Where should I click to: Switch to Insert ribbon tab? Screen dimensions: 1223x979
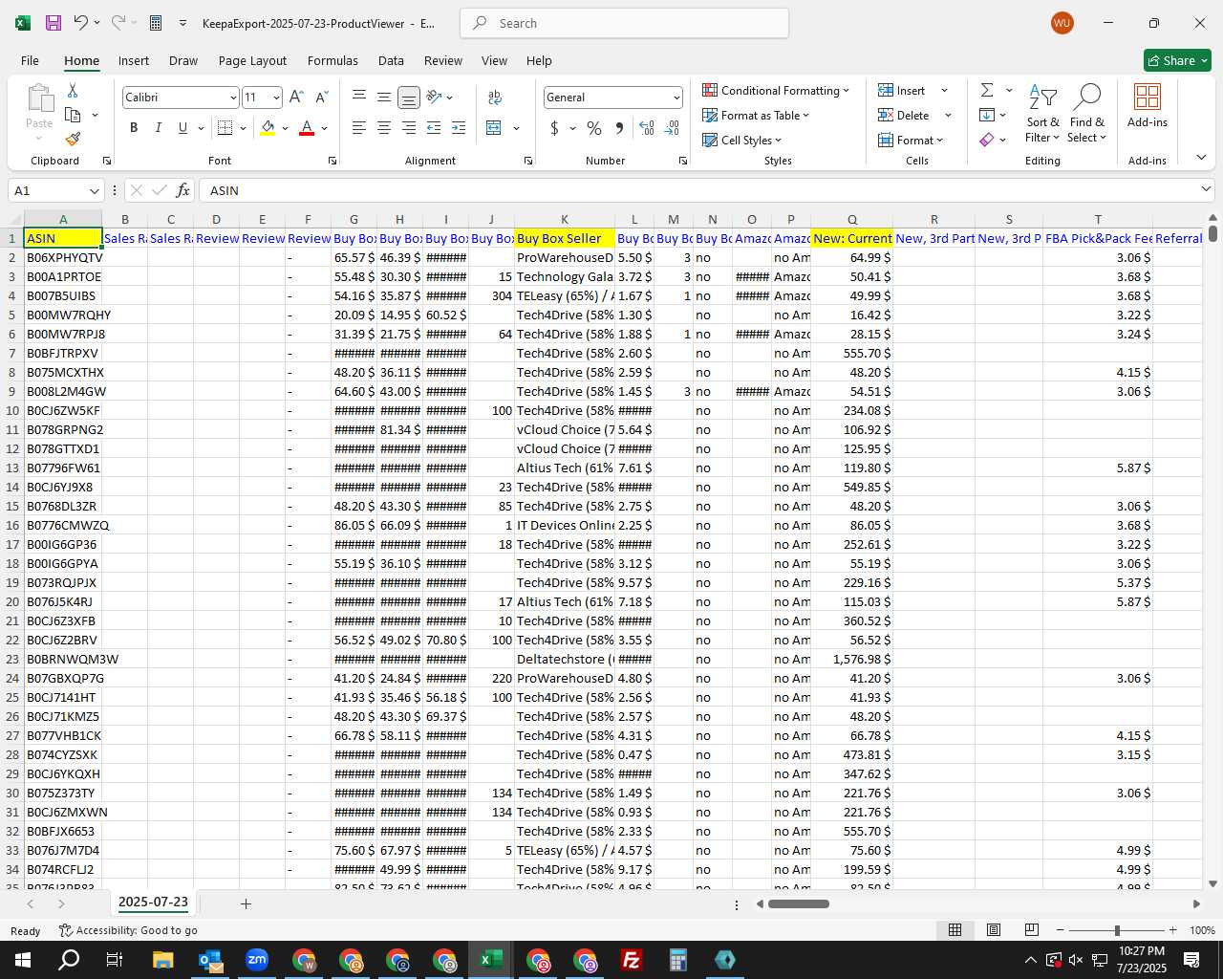(134, 60)
